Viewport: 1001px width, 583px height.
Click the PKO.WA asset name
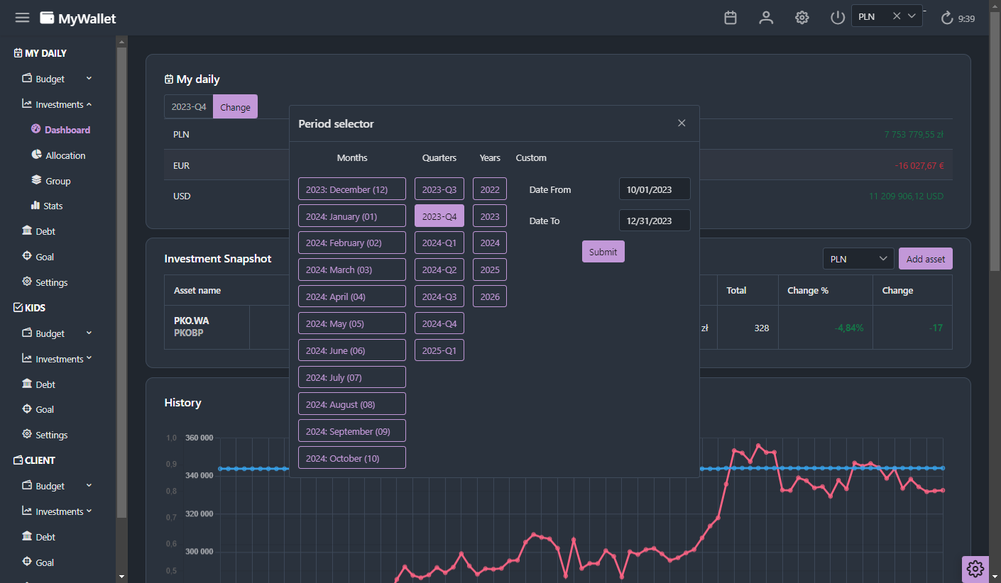click(192, 321)
